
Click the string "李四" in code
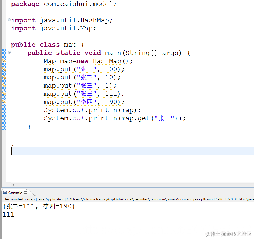pos(87,102)
